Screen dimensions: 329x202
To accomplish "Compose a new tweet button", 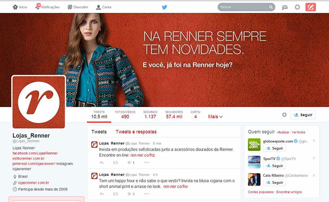I will coord(310,7).
